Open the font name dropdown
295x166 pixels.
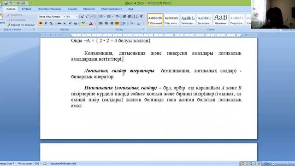coord(65,17)
